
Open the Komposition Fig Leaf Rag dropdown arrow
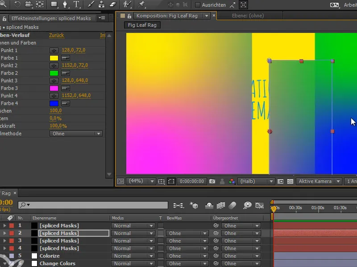(207, 16)
